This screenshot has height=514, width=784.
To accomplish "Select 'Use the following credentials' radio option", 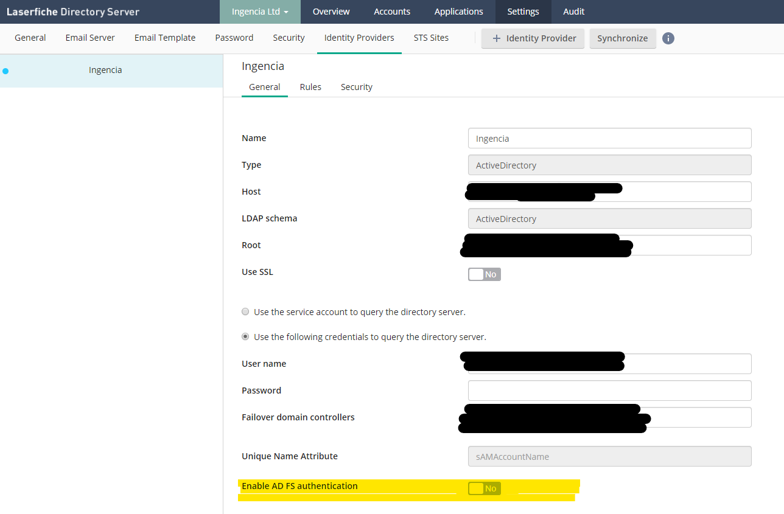I will 245,336.
